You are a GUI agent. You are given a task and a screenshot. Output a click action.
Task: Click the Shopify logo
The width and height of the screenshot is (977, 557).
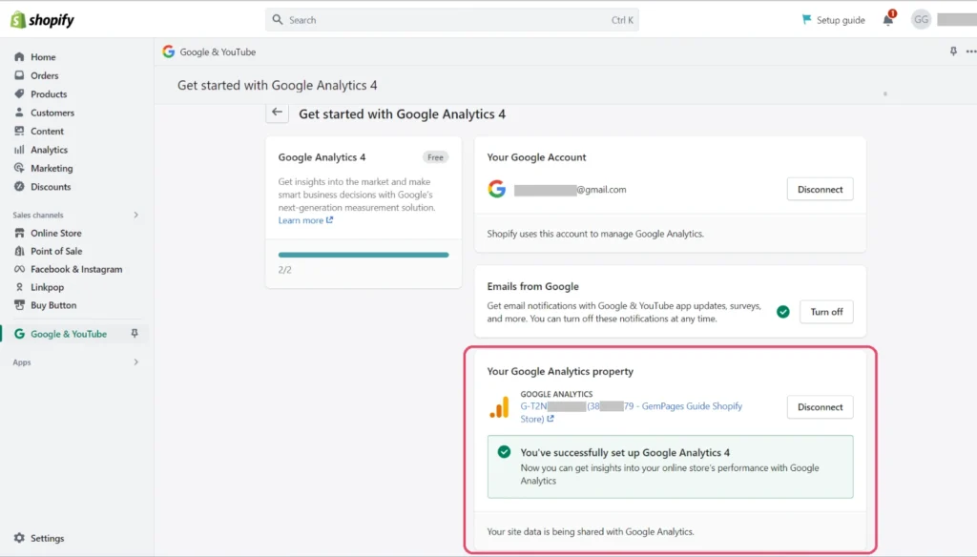42,20
